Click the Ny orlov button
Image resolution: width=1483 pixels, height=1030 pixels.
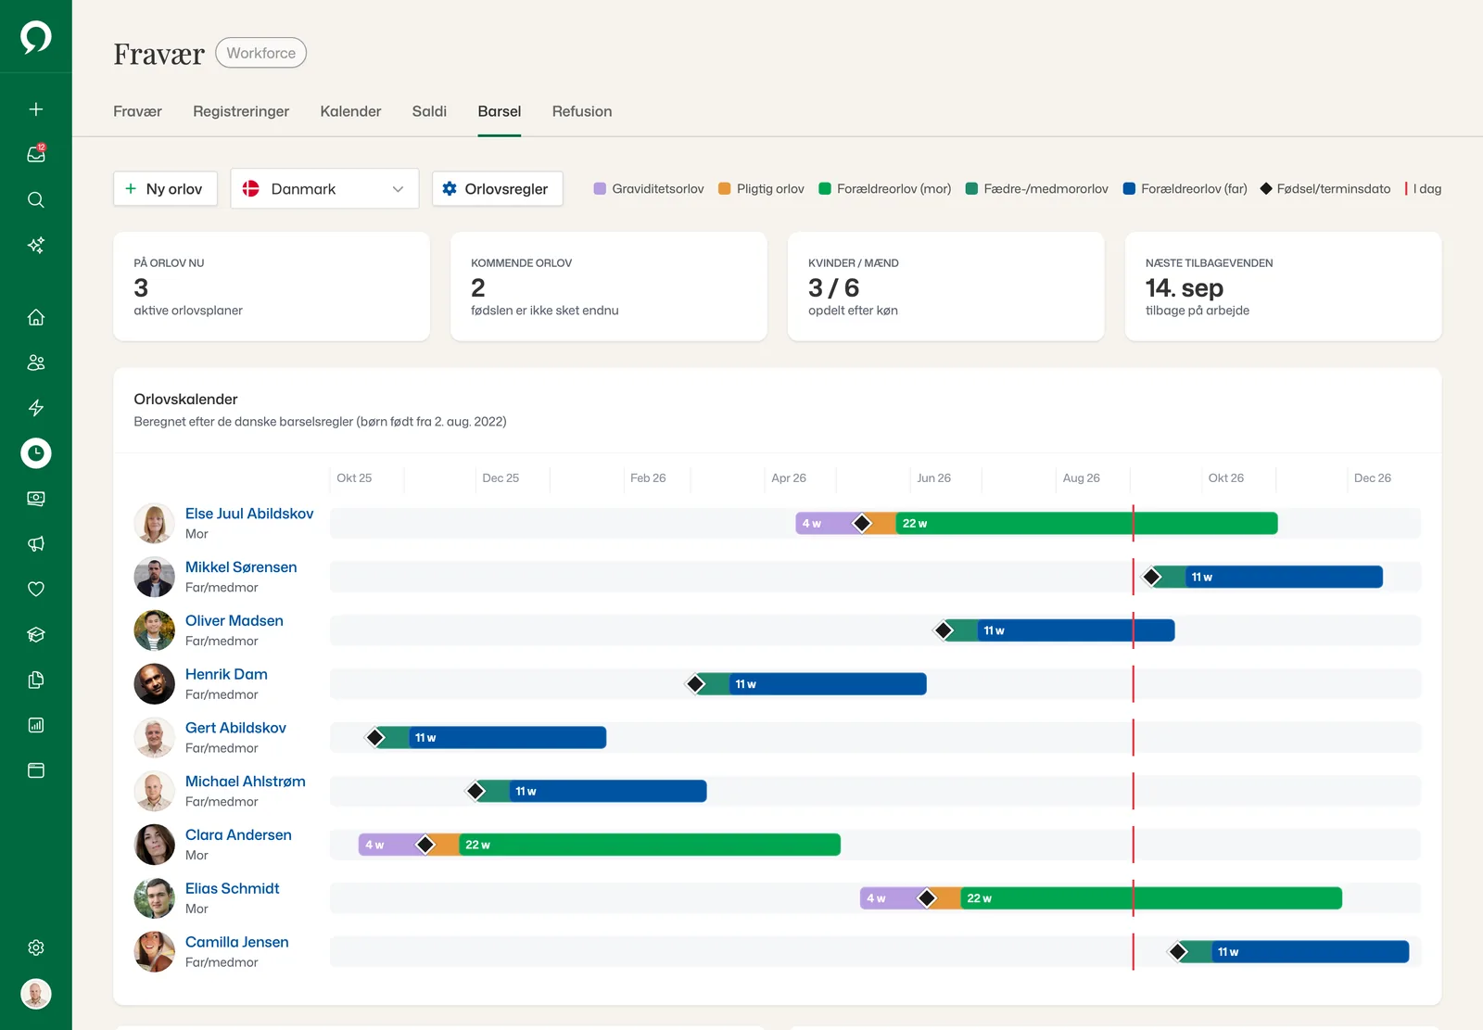[x=165, y=188]
